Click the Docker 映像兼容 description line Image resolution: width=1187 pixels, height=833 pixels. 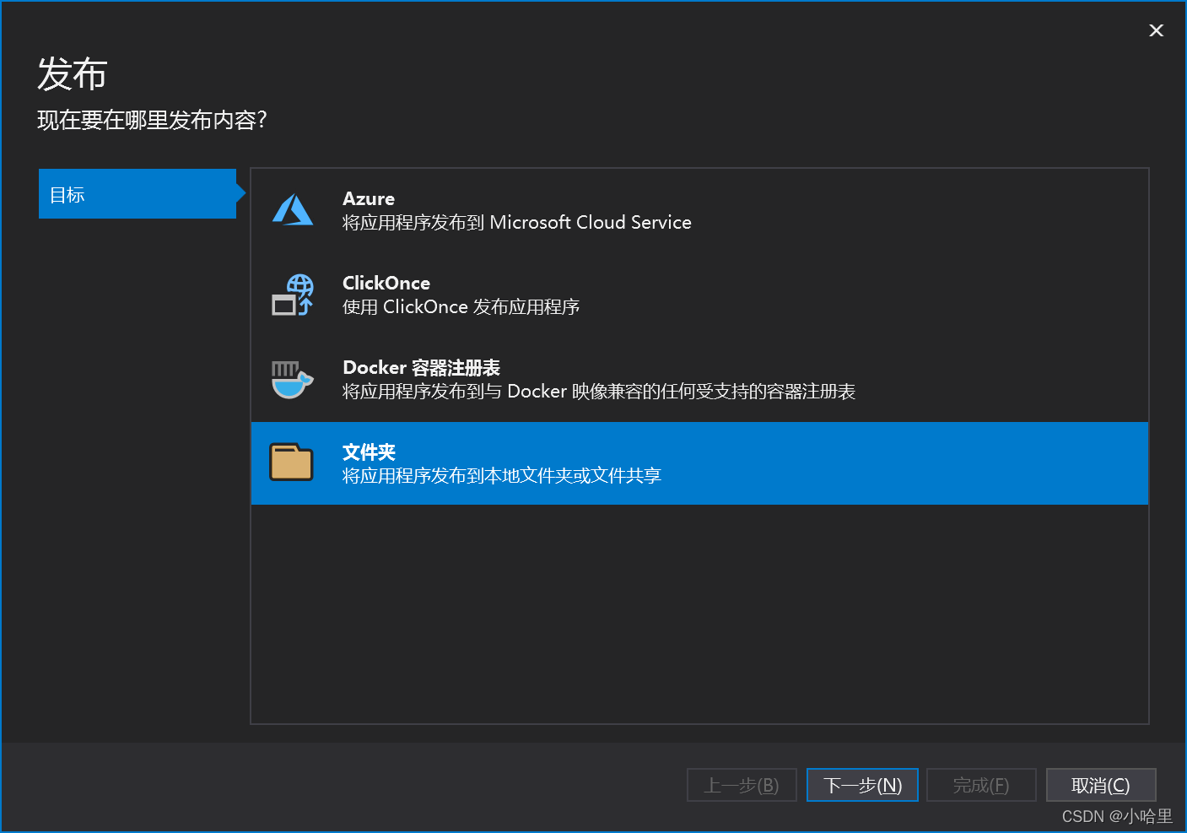click(599, 392)
